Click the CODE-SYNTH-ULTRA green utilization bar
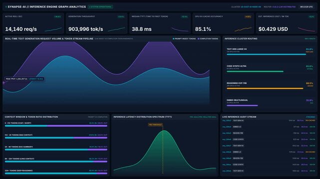Viewport: 320px width, 179px height. point(255,72)
